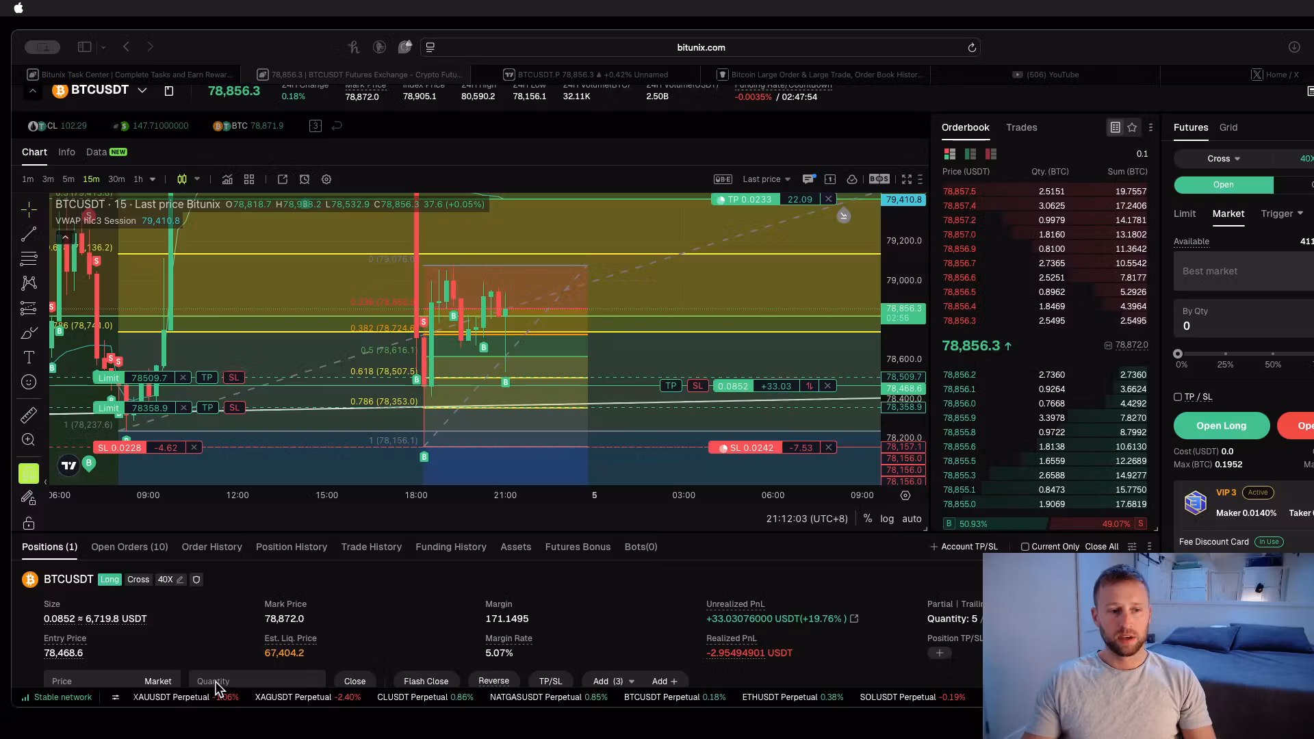Image resolution: width=1314 pixels, height=739 pixels.
Task: Switch to the Grid tab
Action: [x=1228, y=127]
